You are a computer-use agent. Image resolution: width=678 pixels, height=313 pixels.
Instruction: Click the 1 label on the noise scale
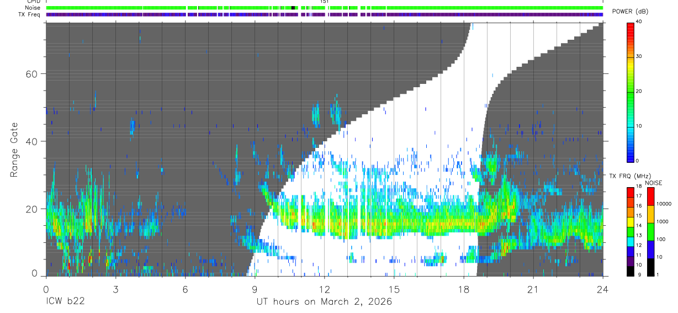[658, 274]
